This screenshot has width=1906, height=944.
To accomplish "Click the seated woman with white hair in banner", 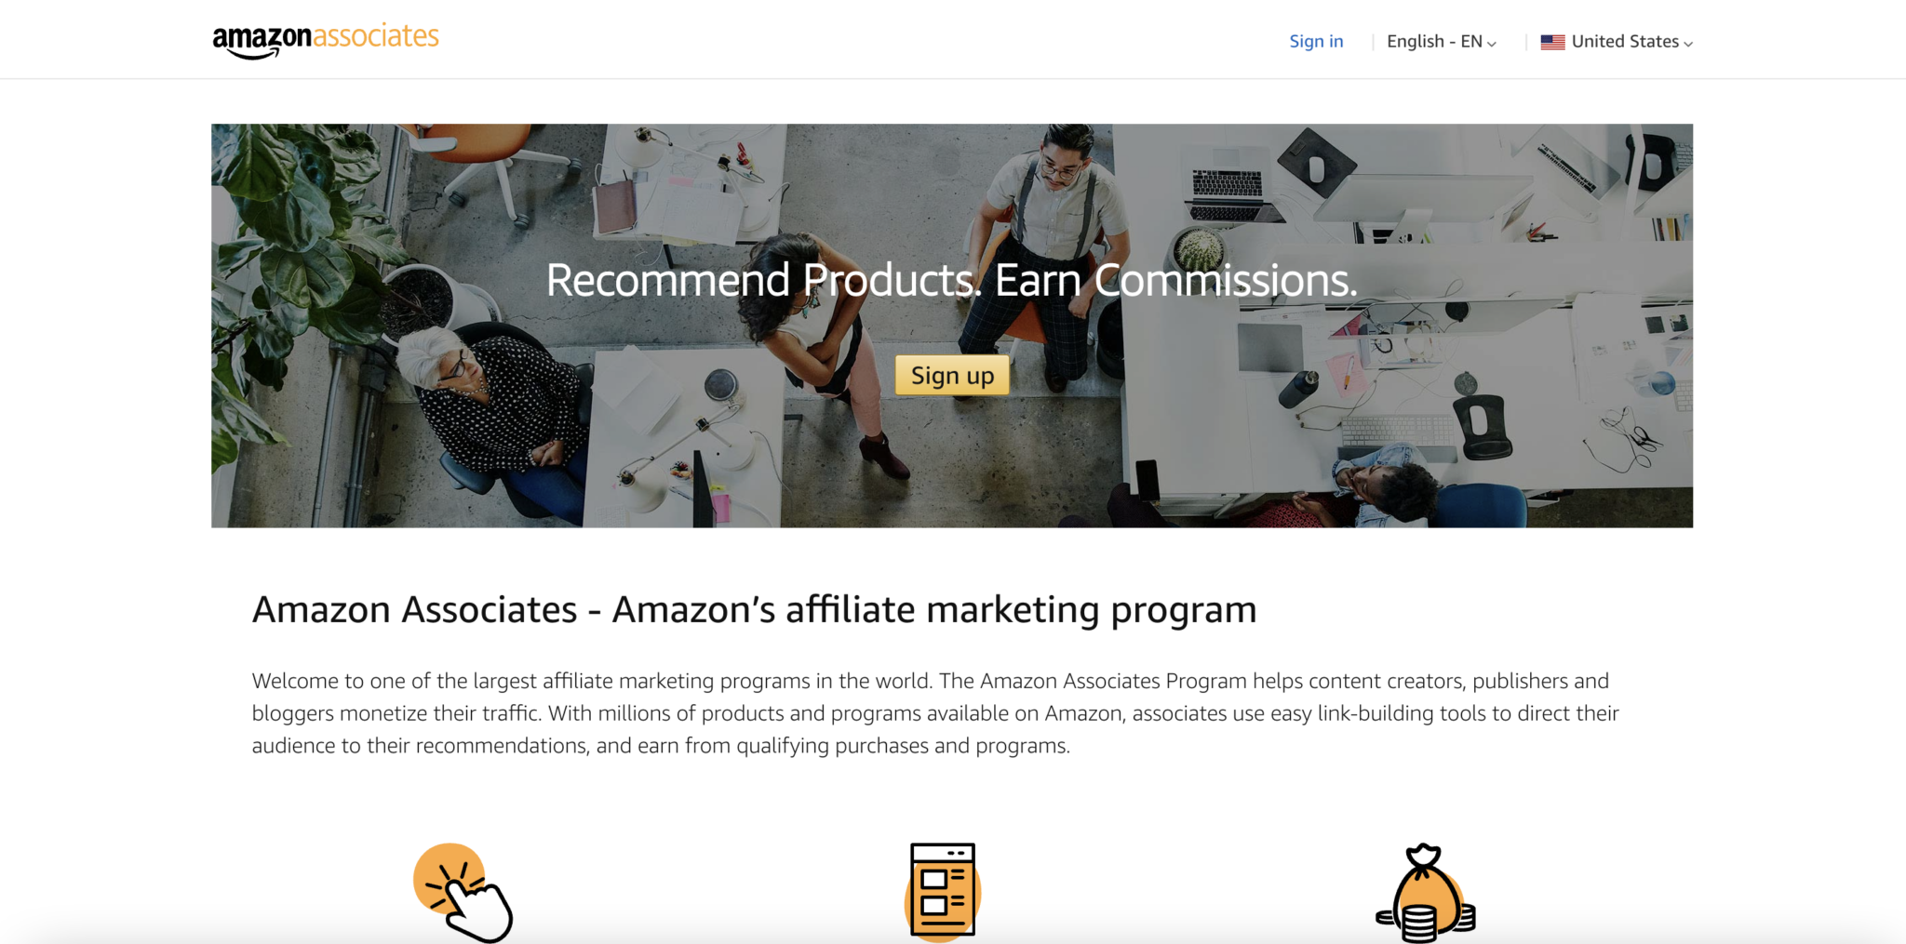I will [x=493, y=409].
